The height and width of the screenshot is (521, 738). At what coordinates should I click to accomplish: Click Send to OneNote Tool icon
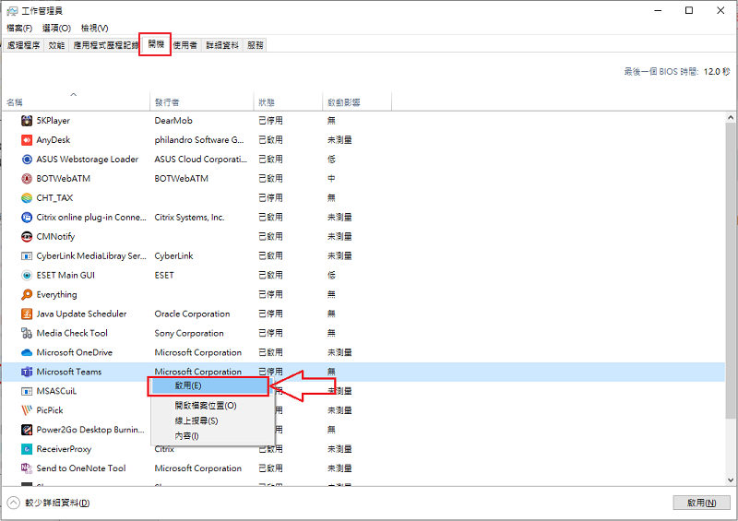(x=27, y=468)
